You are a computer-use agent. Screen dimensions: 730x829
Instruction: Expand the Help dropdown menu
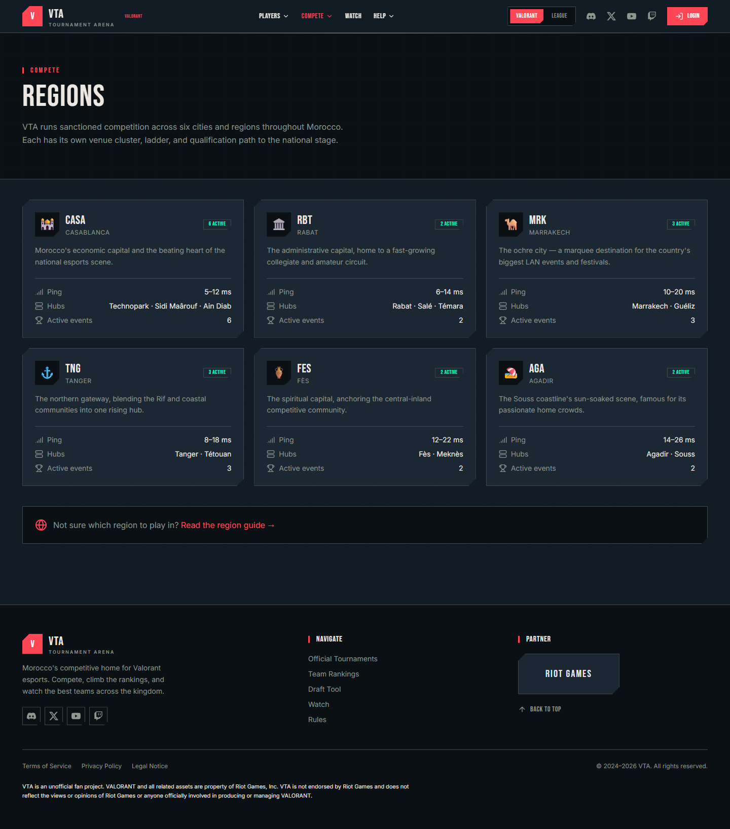[x=383, y=16]
